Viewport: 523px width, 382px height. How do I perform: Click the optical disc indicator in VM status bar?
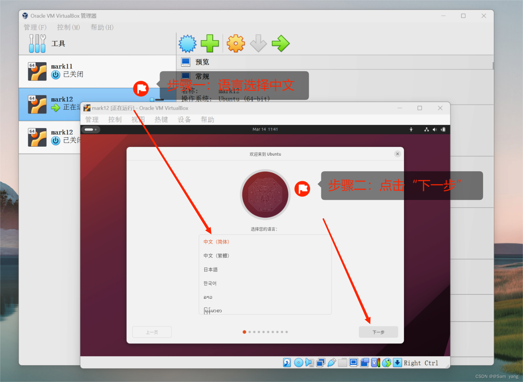[x=298, y=363]
